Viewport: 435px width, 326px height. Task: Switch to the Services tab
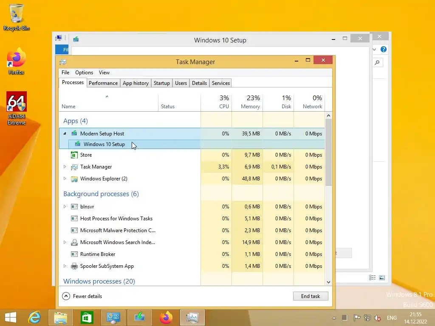[221, 83]
